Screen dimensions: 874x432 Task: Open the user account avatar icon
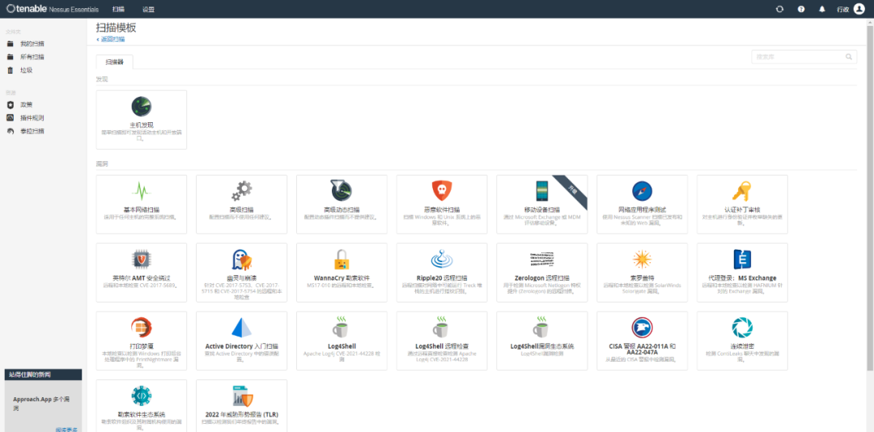859,9
